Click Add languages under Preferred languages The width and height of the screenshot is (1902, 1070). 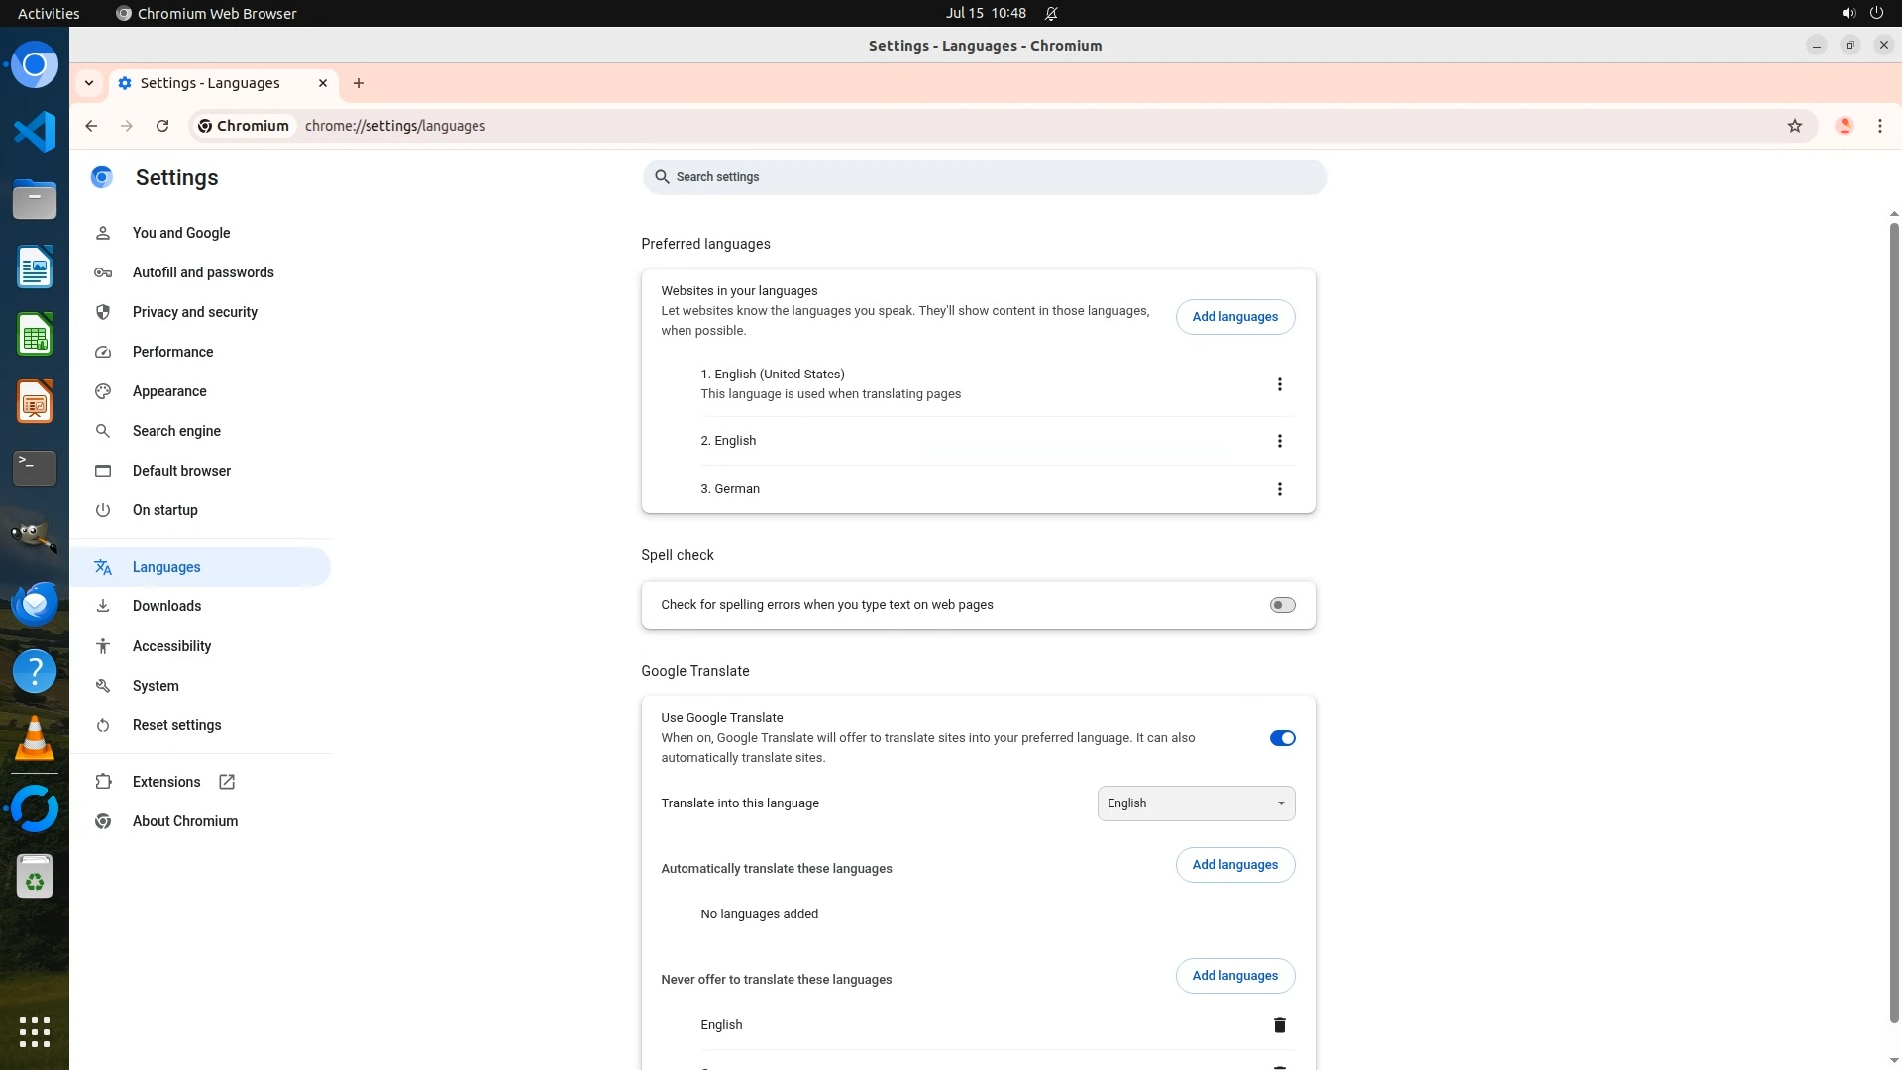[1234, 317]
